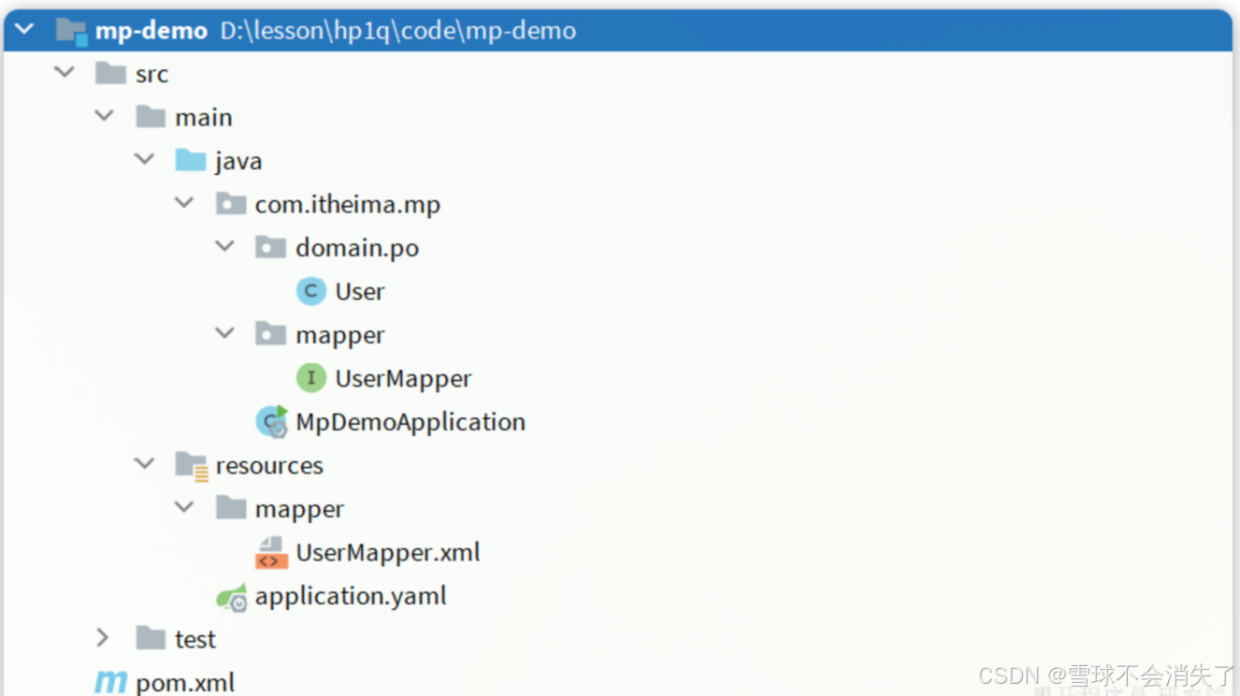
Task: Select the pom.xml file
Action: click(x=183, y=682)
